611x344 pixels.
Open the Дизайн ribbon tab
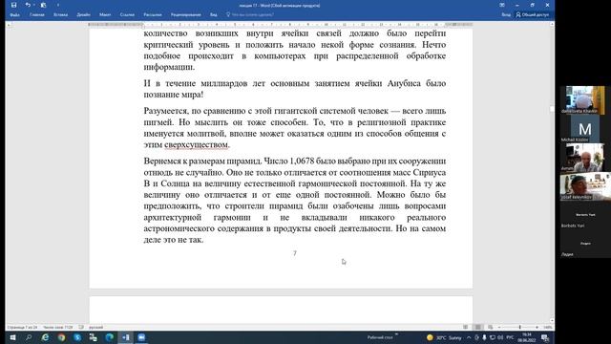pyautogui.click(x=83, y=15)
